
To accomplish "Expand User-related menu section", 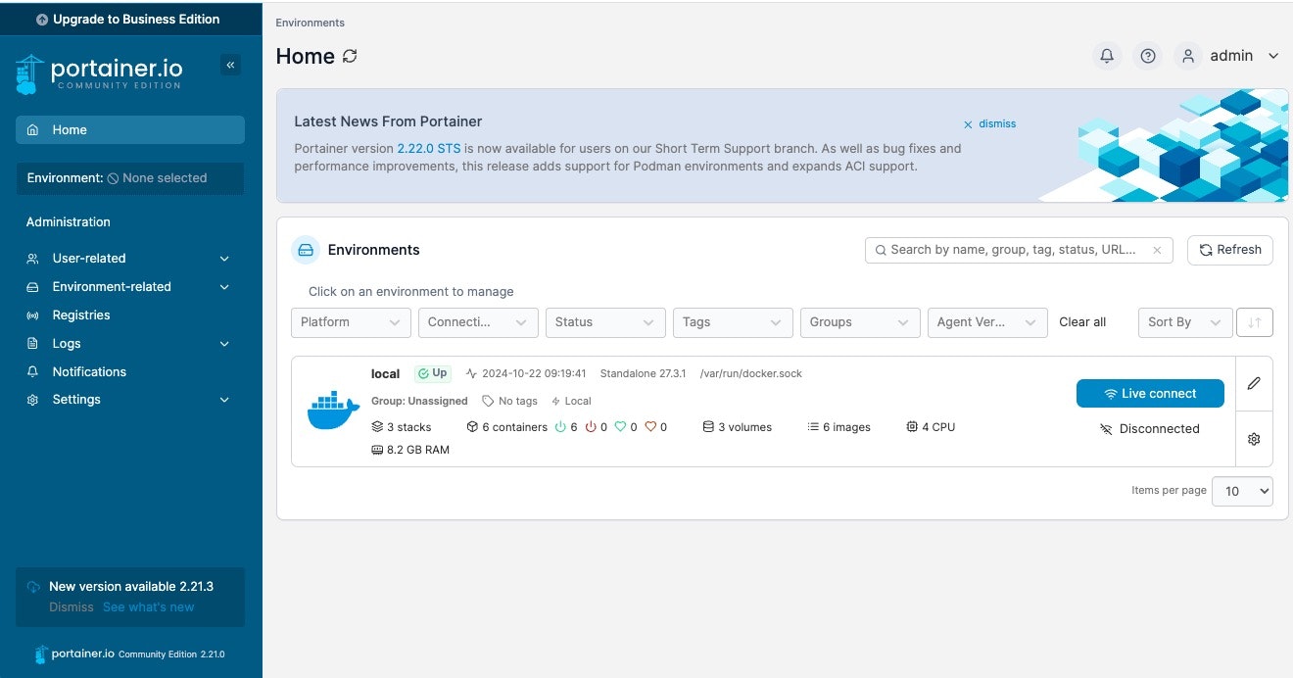I will coord(130,259).
